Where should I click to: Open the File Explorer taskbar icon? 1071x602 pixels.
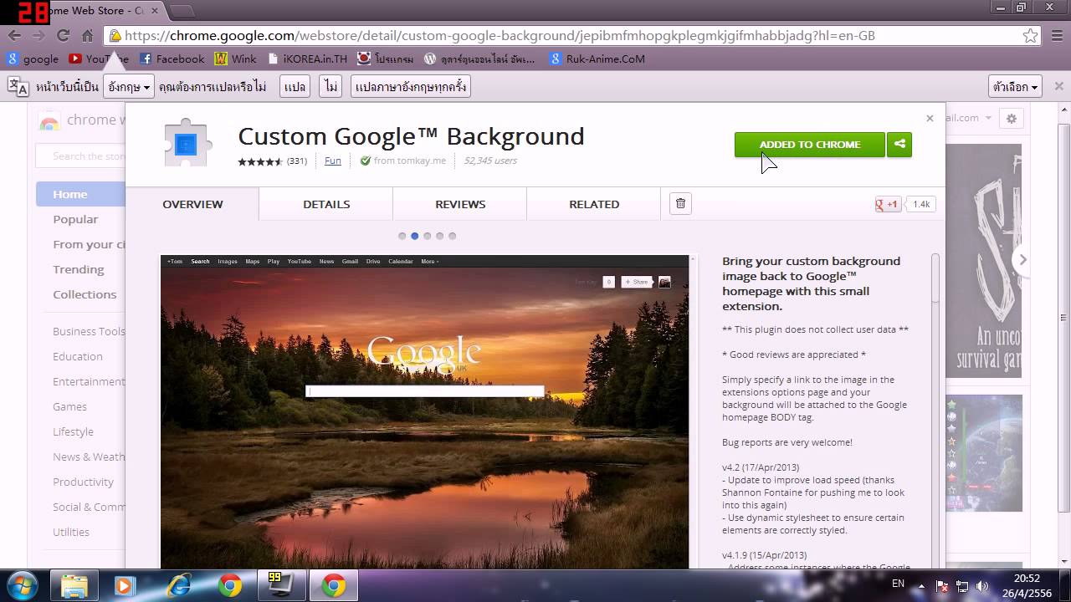tap(74, 585)
